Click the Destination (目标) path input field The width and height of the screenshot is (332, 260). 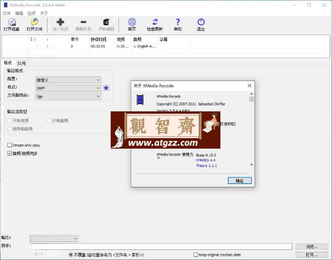click(160, 247)
